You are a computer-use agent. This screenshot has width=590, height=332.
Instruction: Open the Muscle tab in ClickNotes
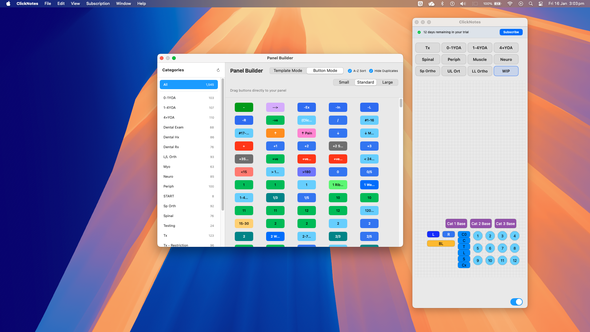(480, 59)
